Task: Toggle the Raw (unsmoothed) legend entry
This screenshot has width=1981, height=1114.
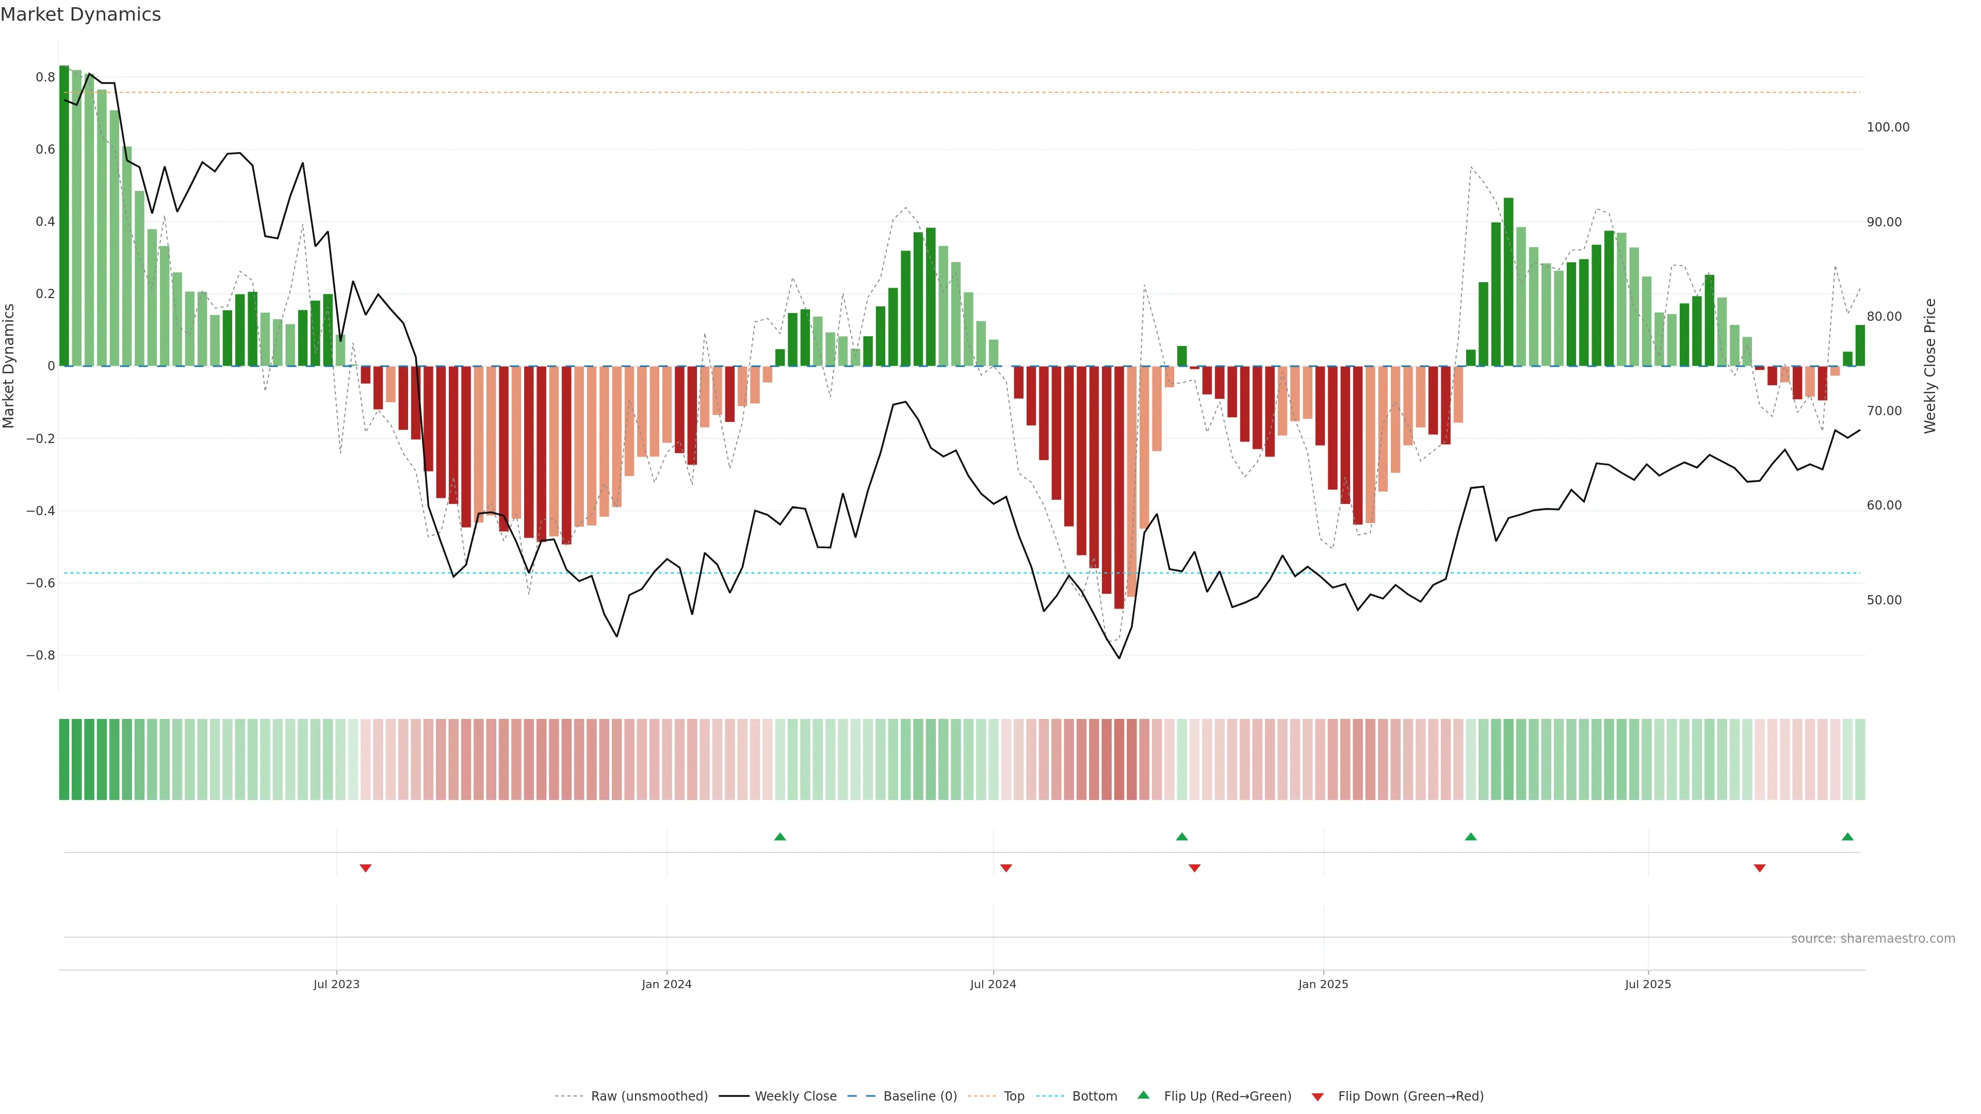Action: pyautogui.click(x=648, y=1096)
